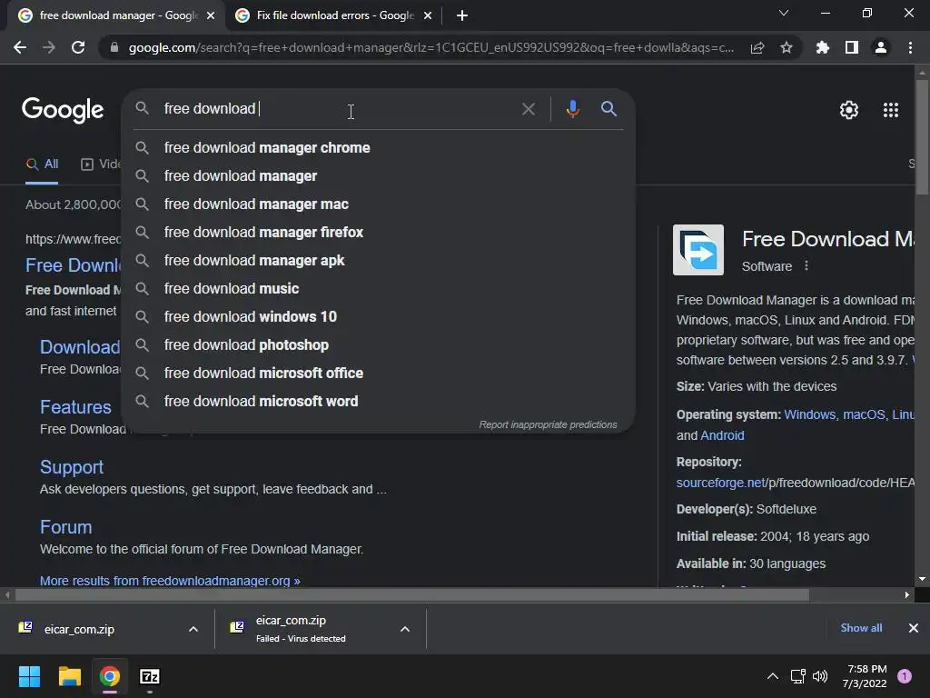Screen dimensions: 930x698
Task: Show hidden system tray icons
Action: tap(772, 676)
